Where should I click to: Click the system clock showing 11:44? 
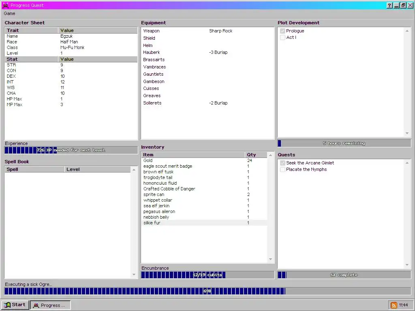(403, 305)
